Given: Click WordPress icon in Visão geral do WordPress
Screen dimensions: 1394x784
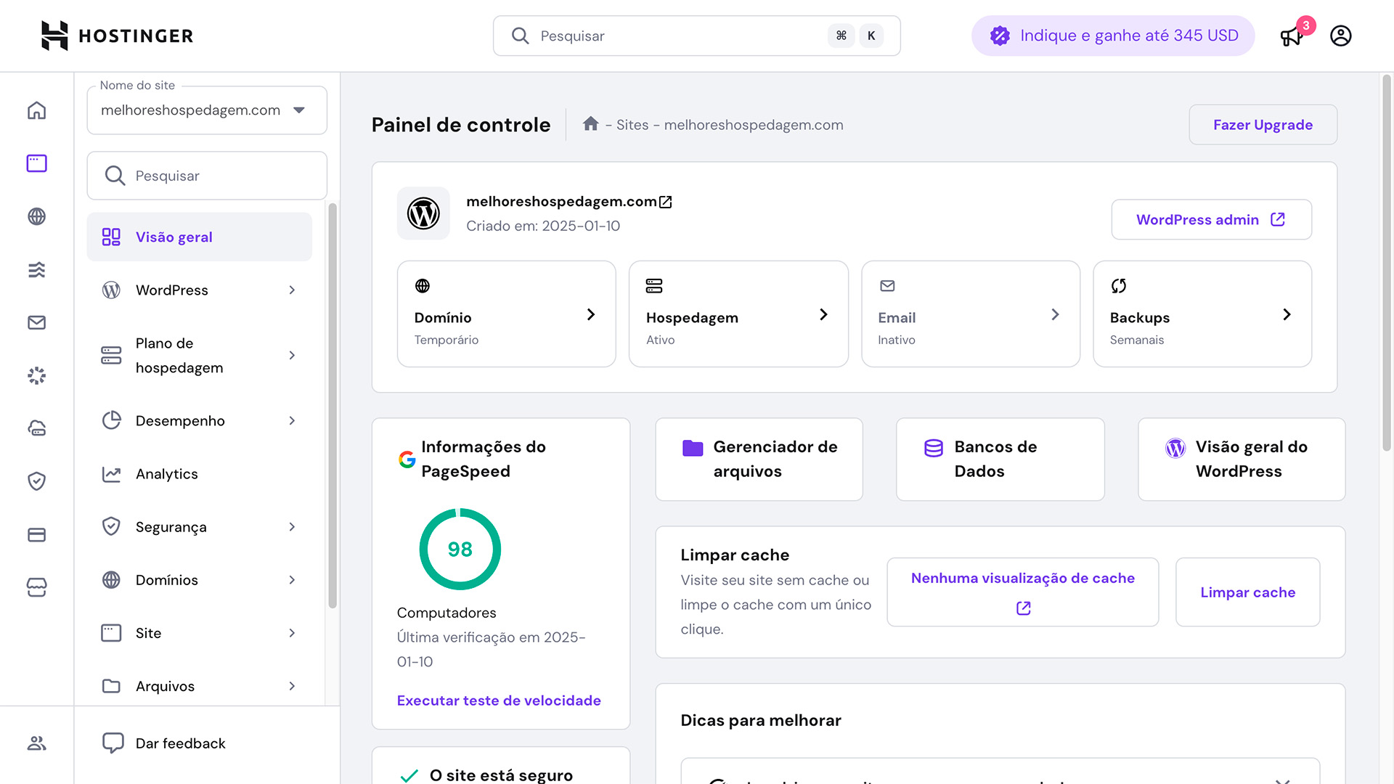Looking at the screenshot, I should 1175,448.
